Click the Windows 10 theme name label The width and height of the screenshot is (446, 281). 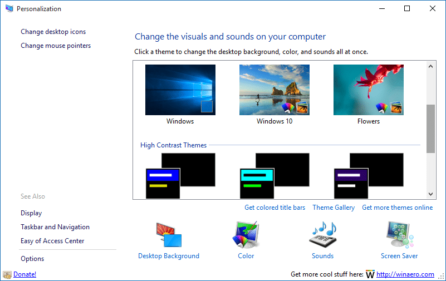pos(275,121)
